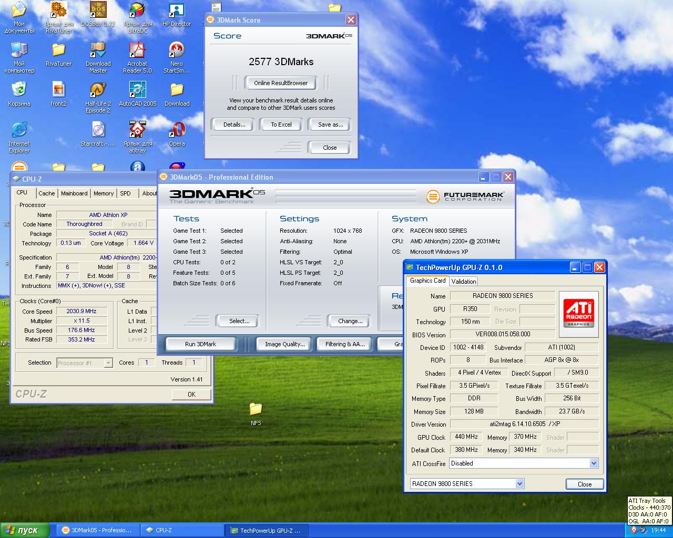Click the Online ResultBrowser button
The height and width of the screenshot is (538, 673).
pos(281,83)
